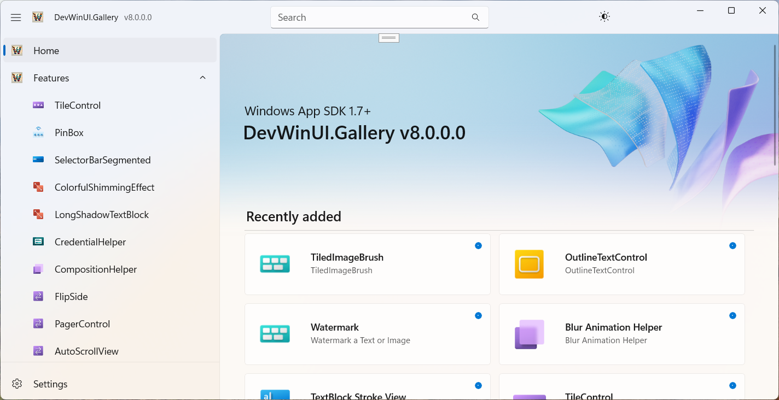Screen dimensions: 779x400
Task: Open Settings in the navigation pane
Action: pos(109,384)
